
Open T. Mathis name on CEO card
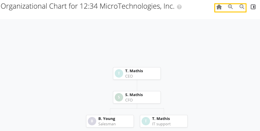134,71
